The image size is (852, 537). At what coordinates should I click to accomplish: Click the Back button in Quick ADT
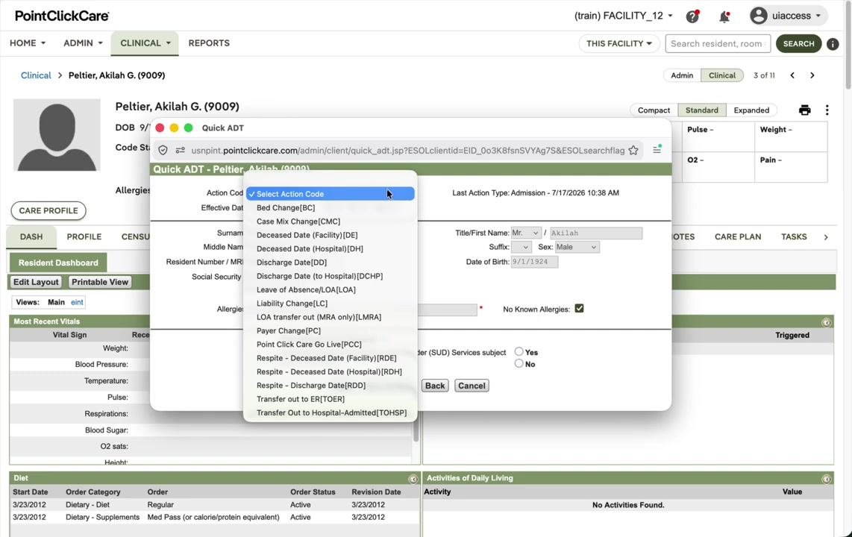pos(435,386)
